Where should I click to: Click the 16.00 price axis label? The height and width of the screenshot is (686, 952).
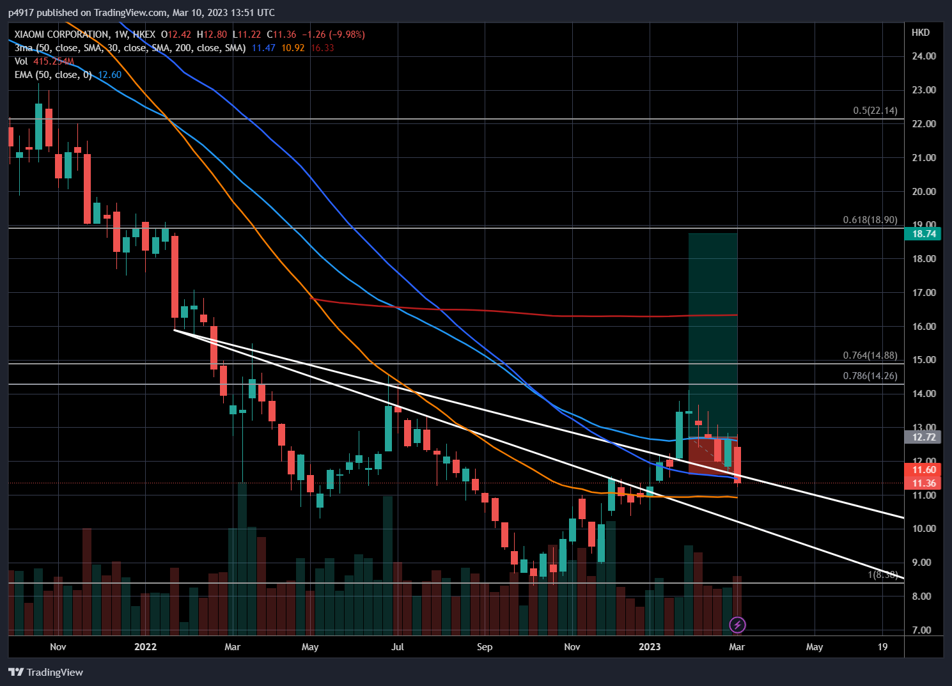pos(923,327)
